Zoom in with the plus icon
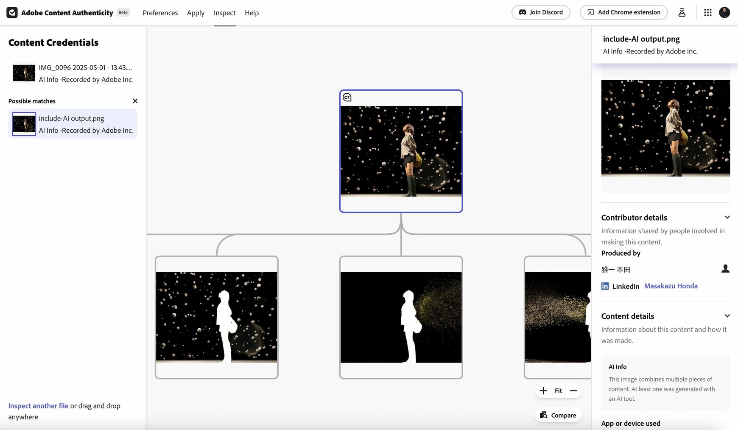Screen dimensions: 738x430 [543, 391]
